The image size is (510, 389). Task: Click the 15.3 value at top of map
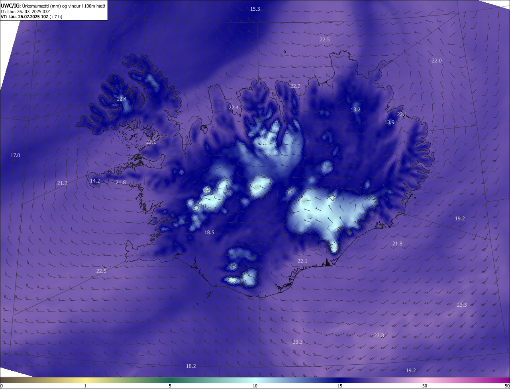point(255,9)
